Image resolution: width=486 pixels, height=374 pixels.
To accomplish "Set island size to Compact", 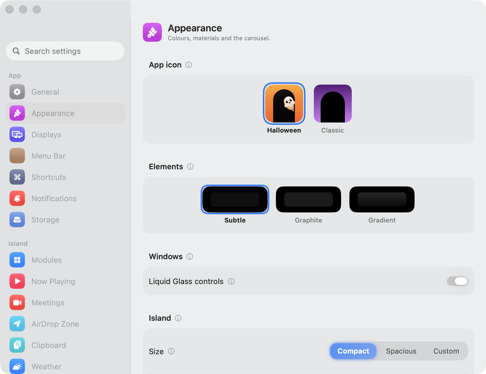I will tap(353, 351).
